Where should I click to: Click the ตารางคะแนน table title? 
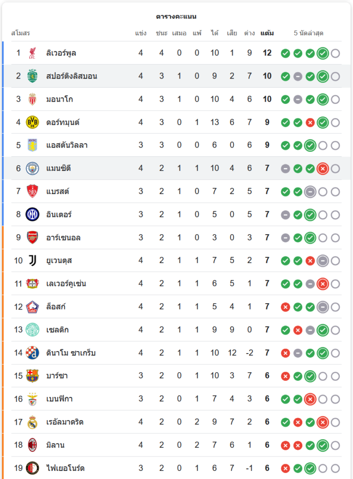point(176,16)
